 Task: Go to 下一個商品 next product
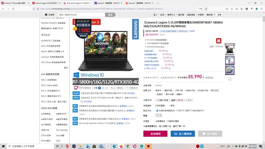(x=132, y=88)
